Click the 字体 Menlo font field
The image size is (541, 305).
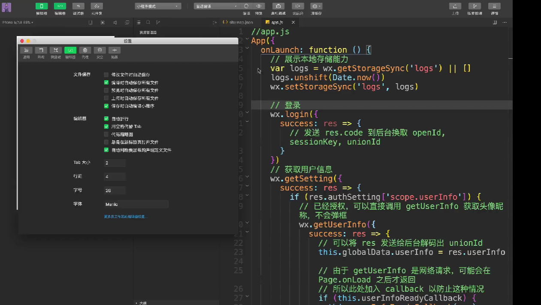pyautogui.click(x=136, y=204)
